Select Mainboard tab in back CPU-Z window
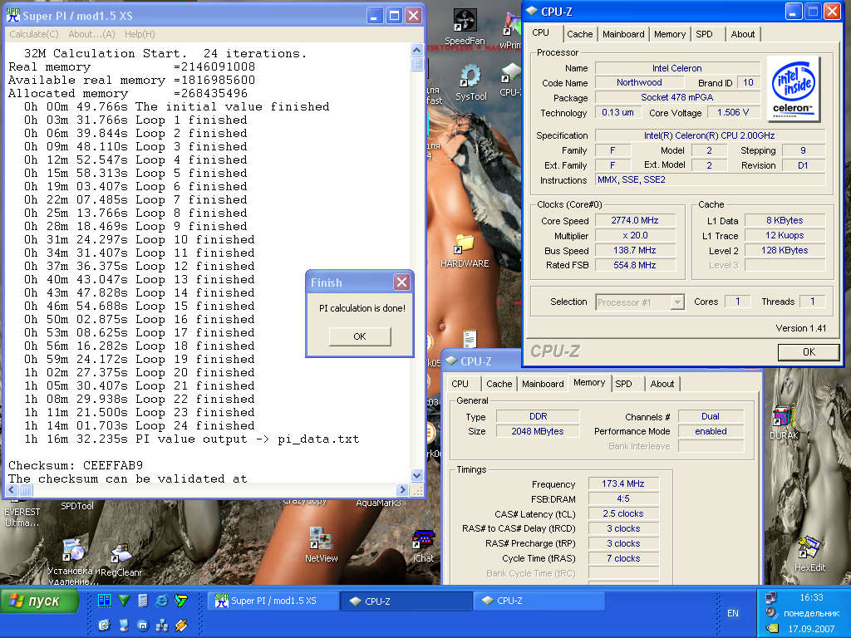The image size is (851, 638). click(x=543, y=384)
